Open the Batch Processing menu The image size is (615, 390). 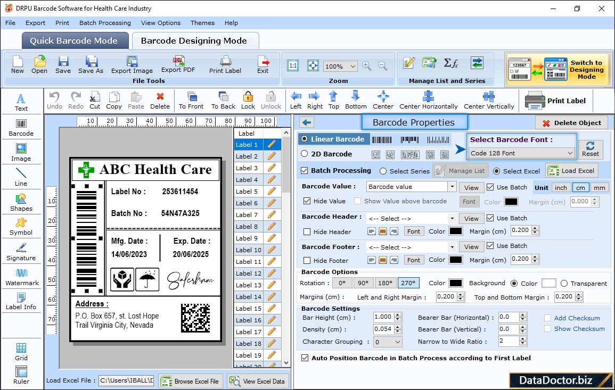coord(105,23)
